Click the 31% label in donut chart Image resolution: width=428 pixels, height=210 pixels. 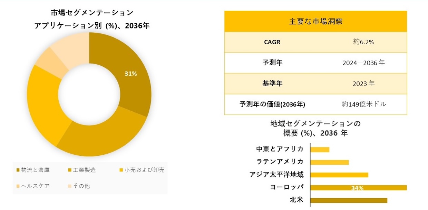pyautogui.click(x=131, y=74)
